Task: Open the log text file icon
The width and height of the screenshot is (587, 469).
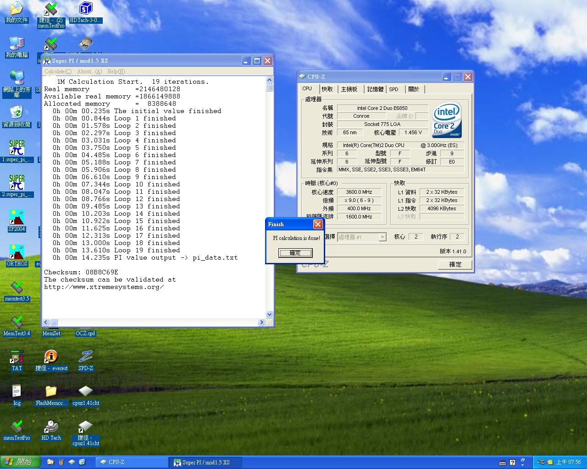Action: point(17,395)
